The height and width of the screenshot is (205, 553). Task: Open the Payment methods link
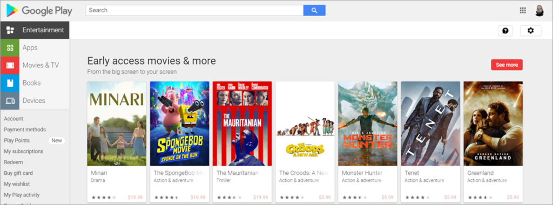(x=25, y=129)
